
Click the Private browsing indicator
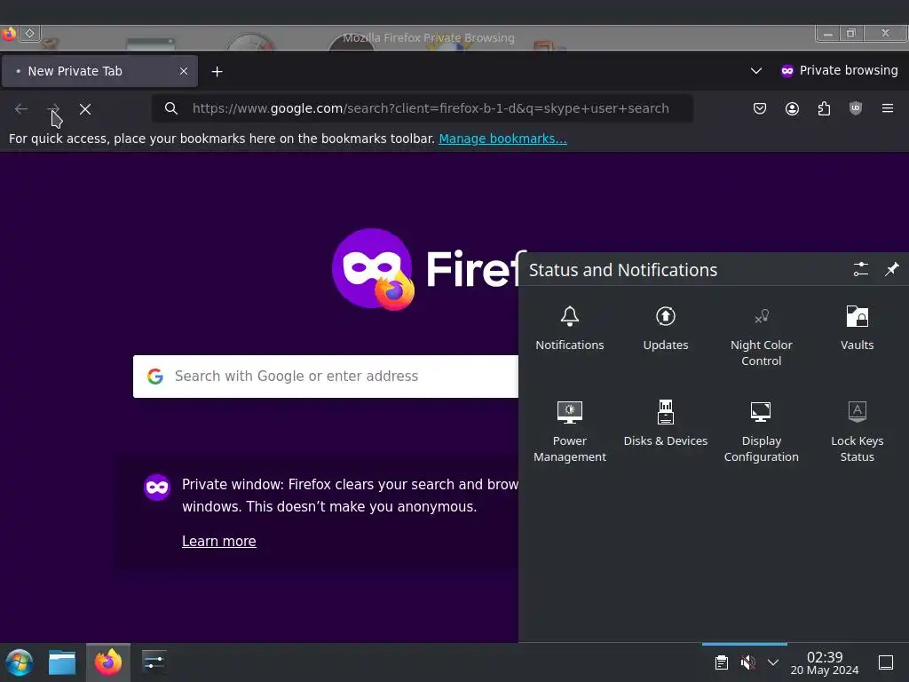point(839,71)
